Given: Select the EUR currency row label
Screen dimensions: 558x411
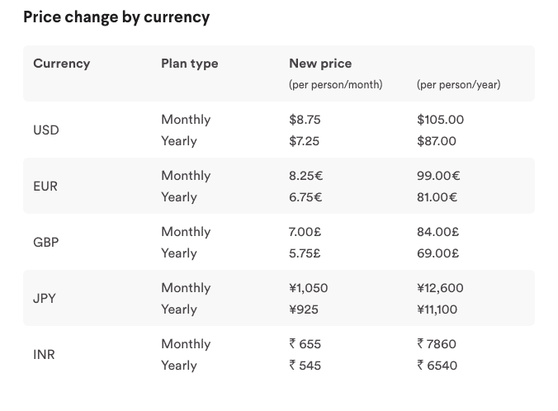Looking at the screenshot, I should (46, 187).
